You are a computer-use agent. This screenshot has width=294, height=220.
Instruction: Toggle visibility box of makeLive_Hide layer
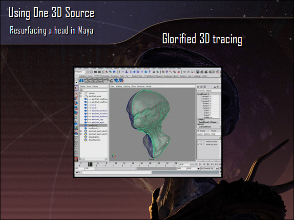coord(199,142)
